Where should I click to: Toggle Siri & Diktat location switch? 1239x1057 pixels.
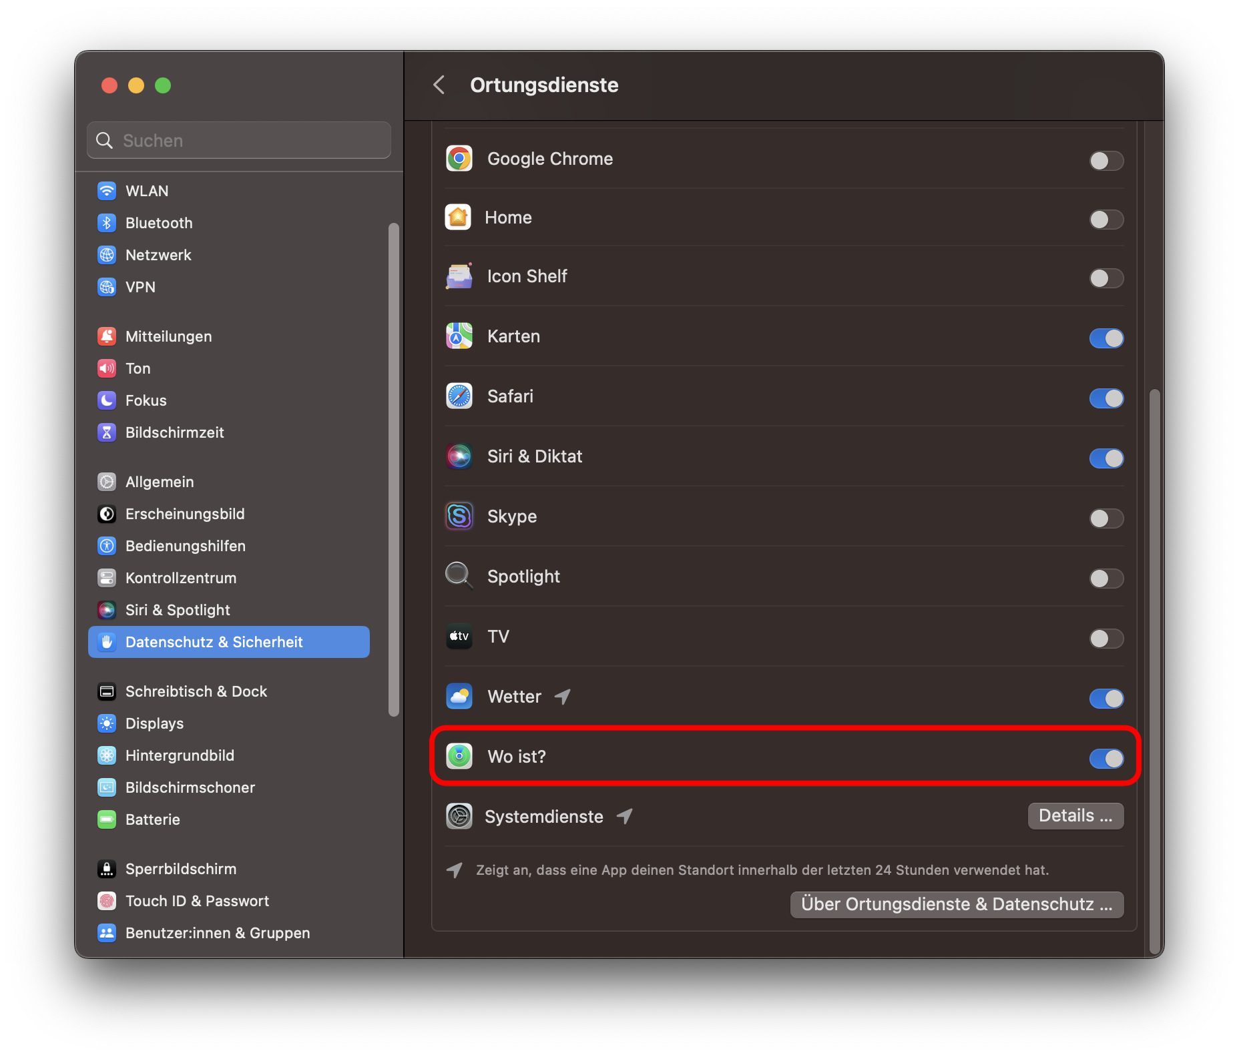point(1106,458)
